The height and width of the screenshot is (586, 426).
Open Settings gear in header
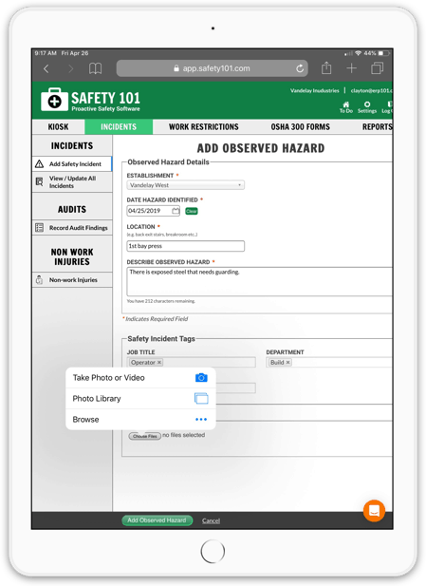point(367,107)
